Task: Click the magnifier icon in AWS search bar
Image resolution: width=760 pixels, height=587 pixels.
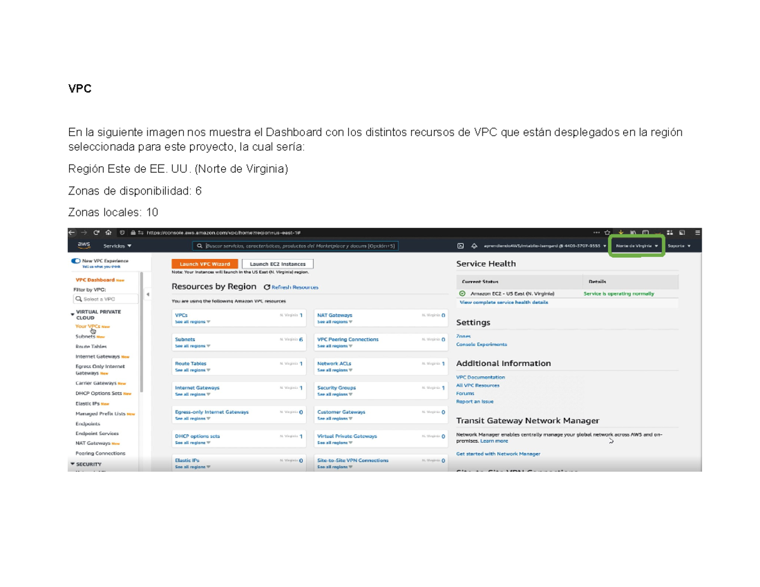Action: pyautogui.click(x=200, y=246)
